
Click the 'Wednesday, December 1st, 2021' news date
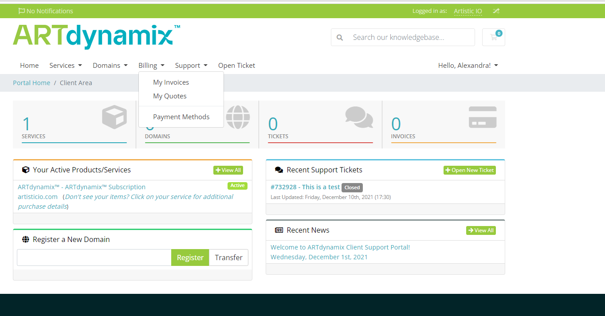coord(319,257)
